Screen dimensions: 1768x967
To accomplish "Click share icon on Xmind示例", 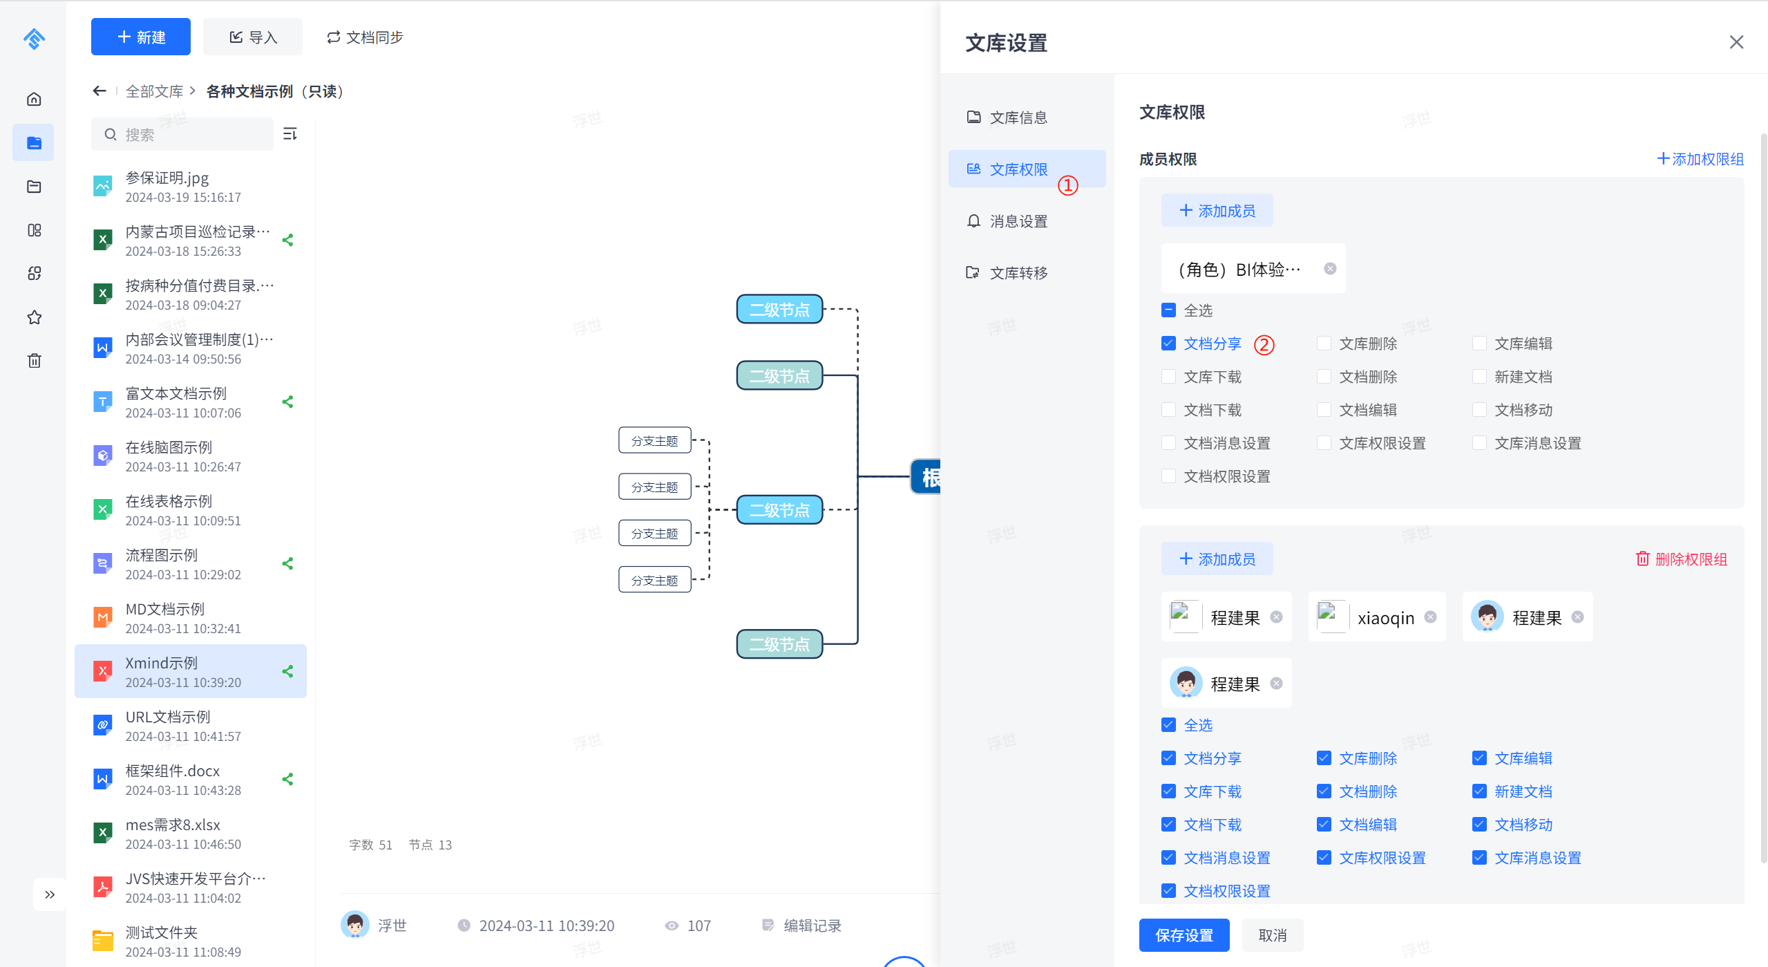I will point(288,671).
